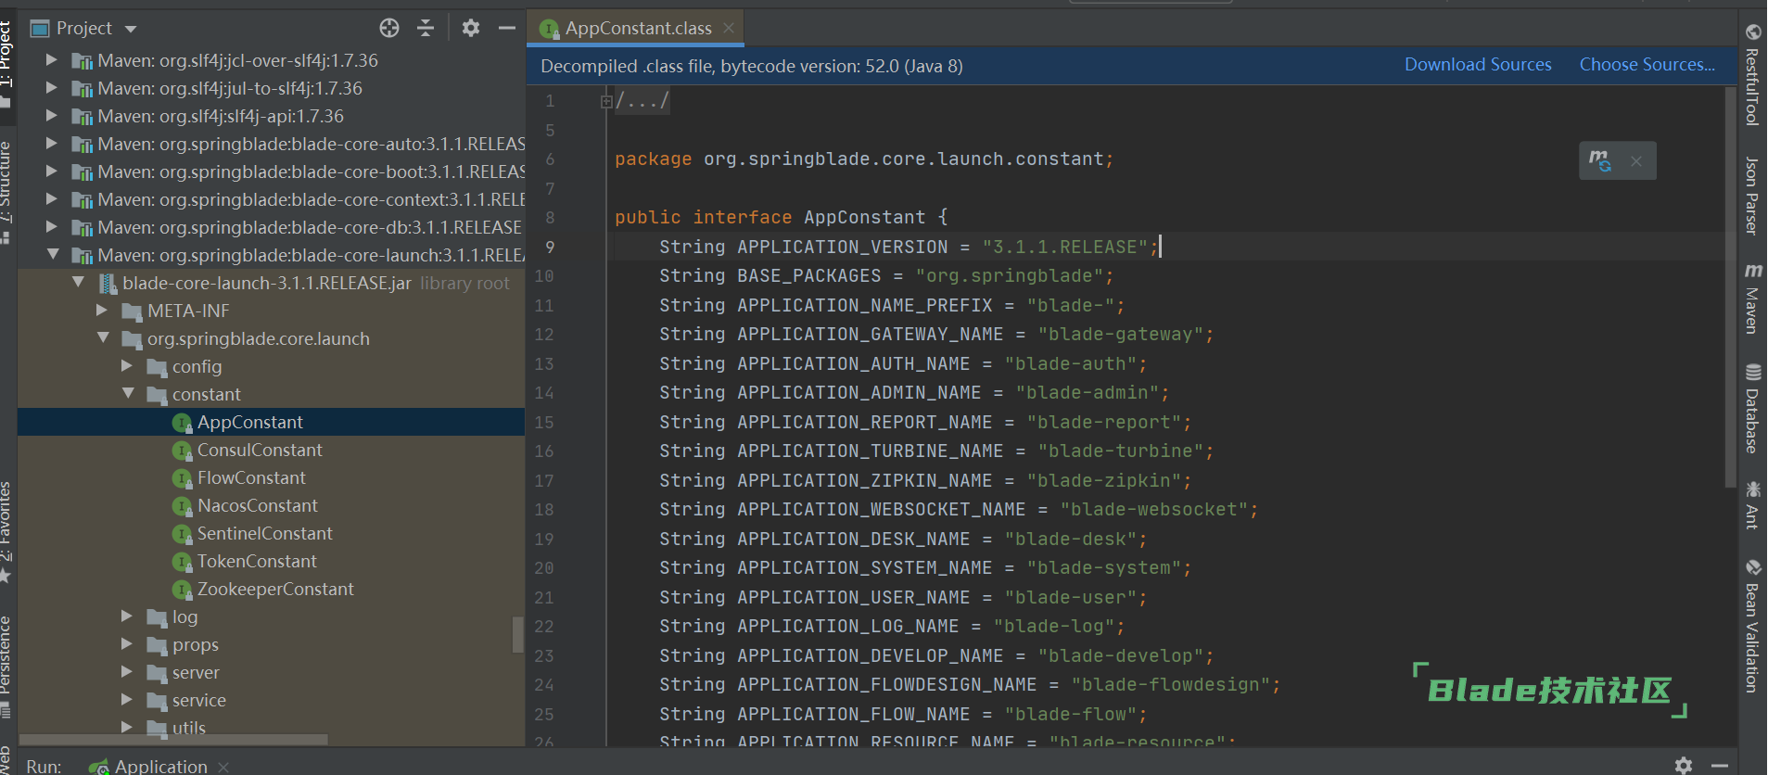Collapse all nodes in Project panel
The image size is (1768, 775).
coord(426,28)
